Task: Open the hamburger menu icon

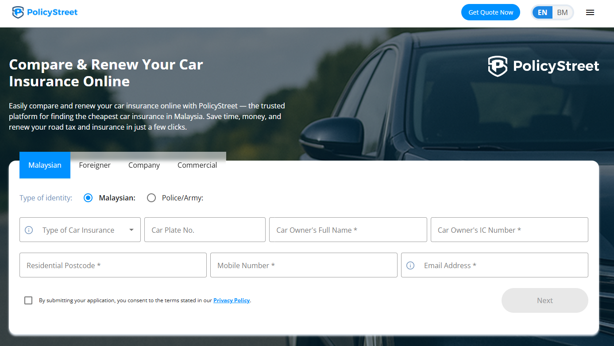Action: tap(590, 12)
